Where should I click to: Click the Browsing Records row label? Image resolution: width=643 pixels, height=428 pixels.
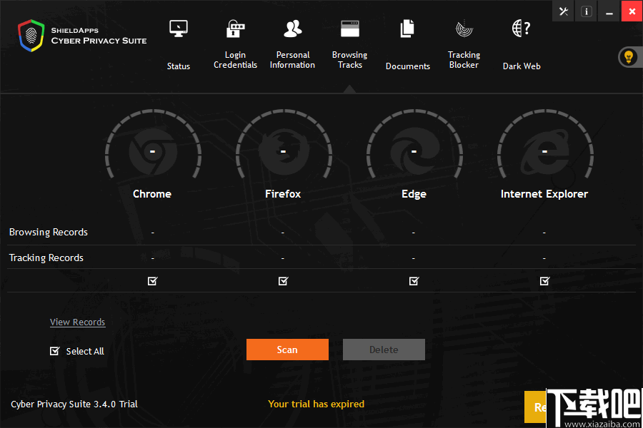(x=49, y=233)
